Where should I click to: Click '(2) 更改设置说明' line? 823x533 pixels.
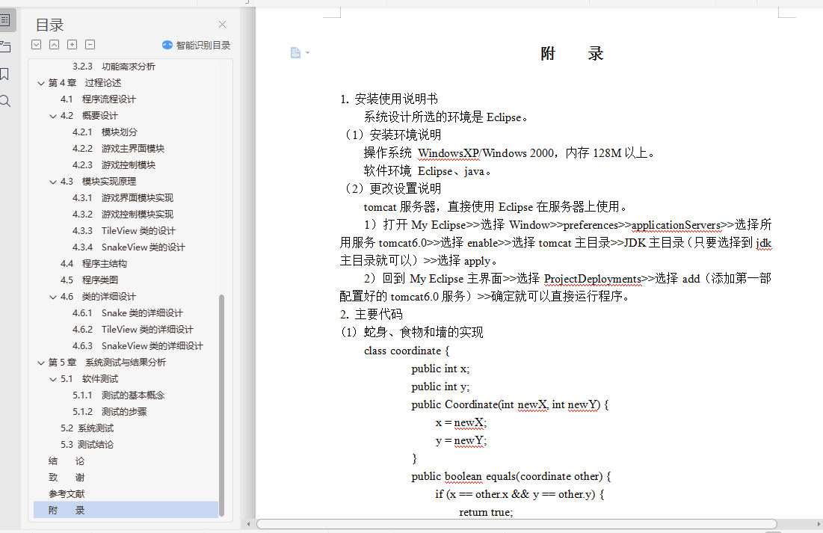click(393, 189)
